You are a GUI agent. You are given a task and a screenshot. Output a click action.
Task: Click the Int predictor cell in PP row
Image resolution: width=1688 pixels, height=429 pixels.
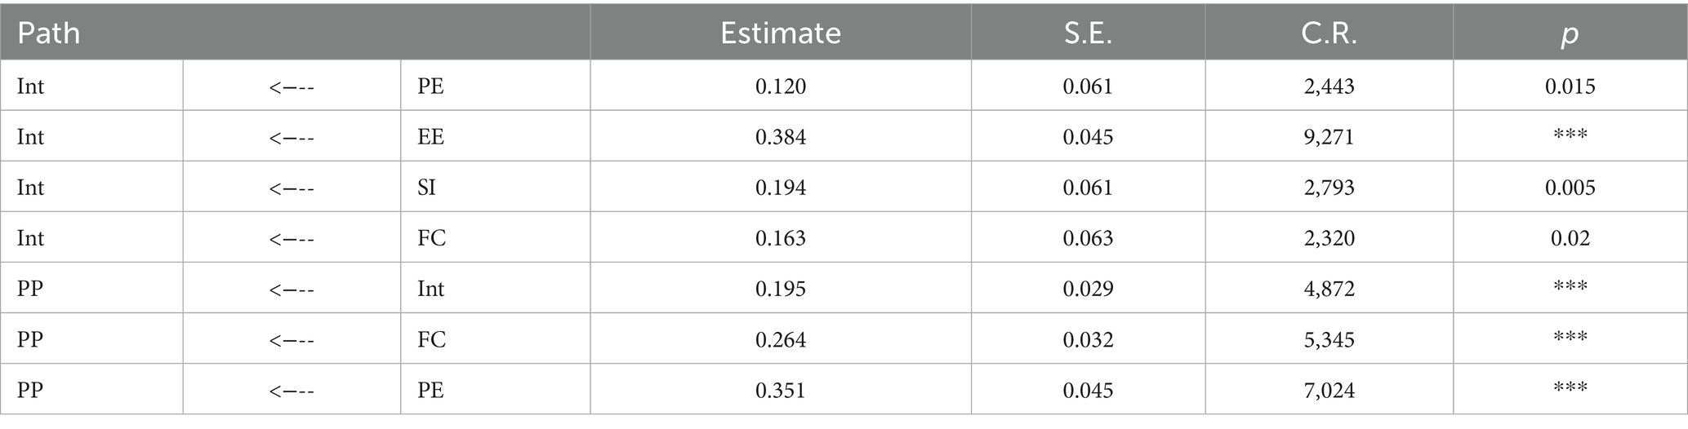click(430, 289)
